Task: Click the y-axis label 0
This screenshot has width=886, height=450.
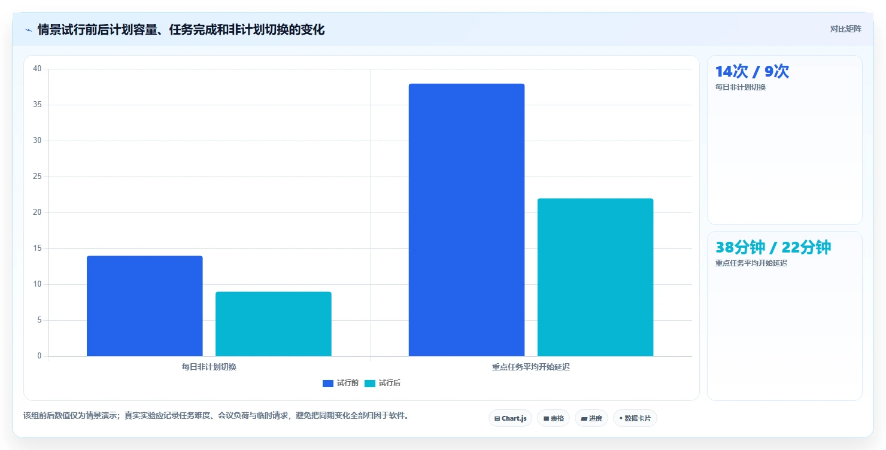Action: 40,356
